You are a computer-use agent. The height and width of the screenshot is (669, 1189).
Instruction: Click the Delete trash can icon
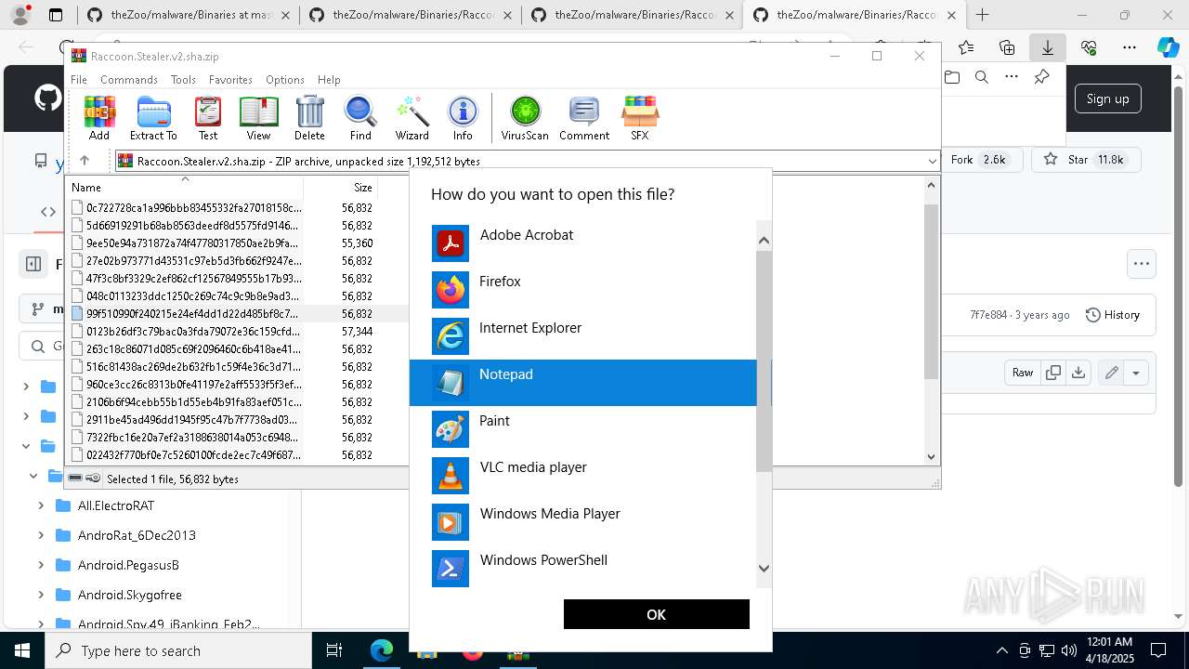click(309, 118)
